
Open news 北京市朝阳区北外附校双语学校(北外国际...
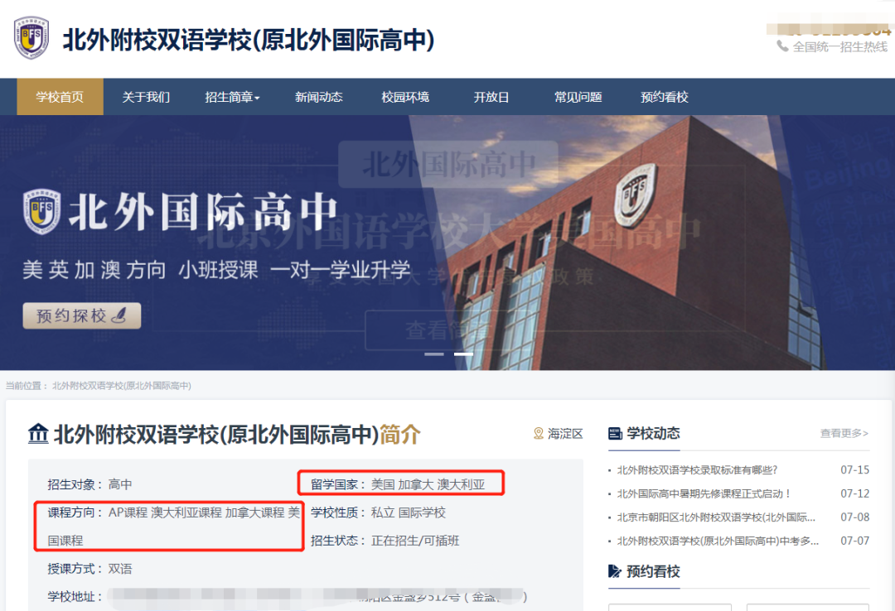tap(716, 517)
